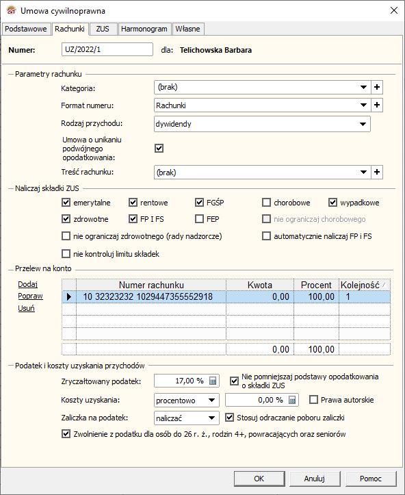Toggle Stosuj odraczanie poboru zaliczki checkbox
This screenshot has height=495, width=405.
[229, 418]
